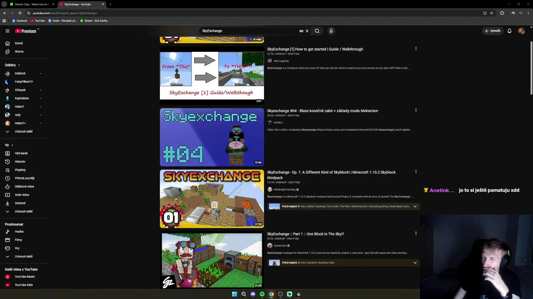Image resolution: width=533 pixels, height=299 pixels.
Task: Open the One Block in The Sky video thumbnail
Action: pos(212,260)
